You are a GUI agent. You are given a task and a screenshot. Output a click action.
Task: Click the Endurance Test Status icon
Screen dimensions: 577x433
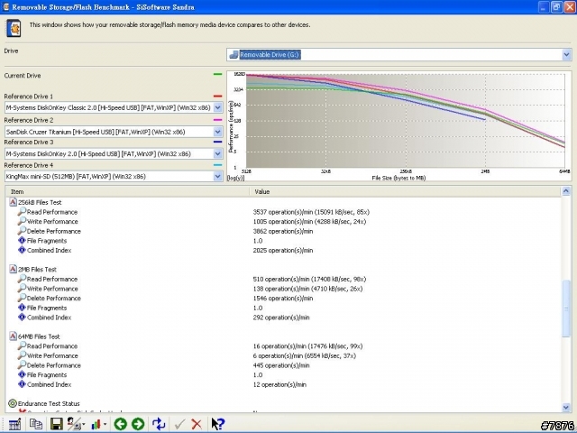pos(13,403)
